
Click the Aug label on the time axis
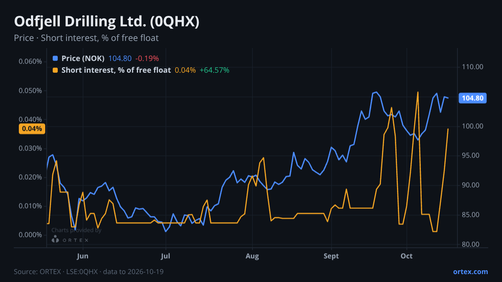point(252,256)
